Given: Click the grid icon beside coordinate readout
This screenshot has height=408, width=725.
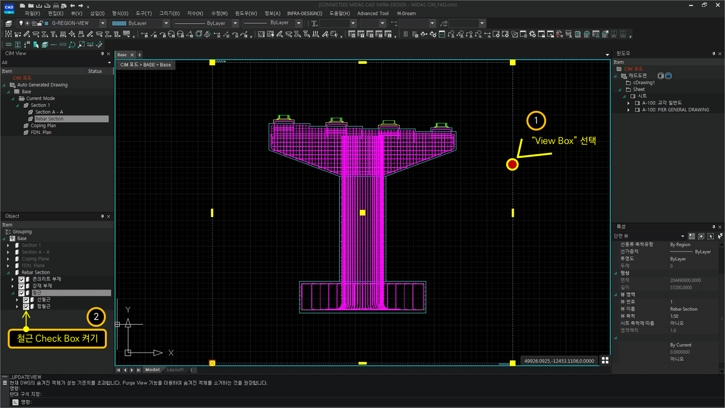Looking at the screenshot, I should pyautogui.click(x=605, y=361).
